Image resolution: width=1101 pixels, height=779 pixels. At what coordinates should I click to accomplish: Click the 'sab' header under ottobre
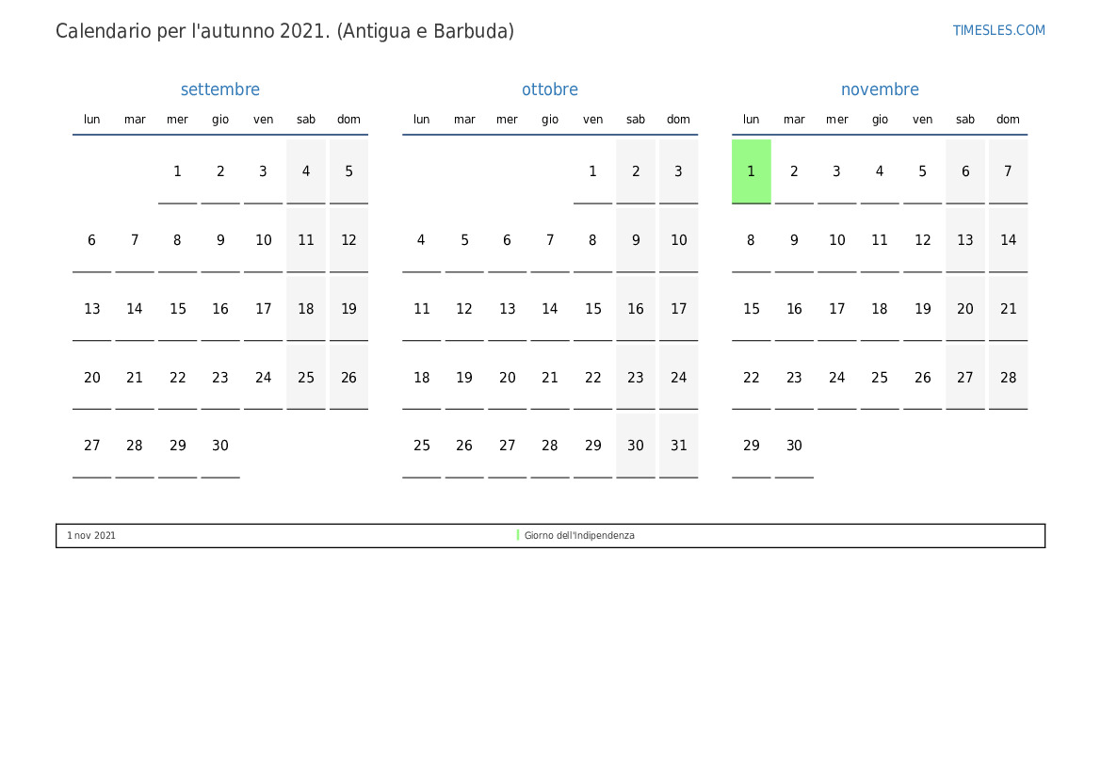tap(636, 120)
